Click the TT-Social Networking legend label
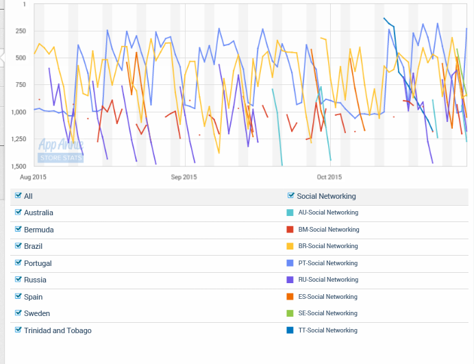This screenshot has width=474, height=364. pyautogui.click(x=328, y=330)
